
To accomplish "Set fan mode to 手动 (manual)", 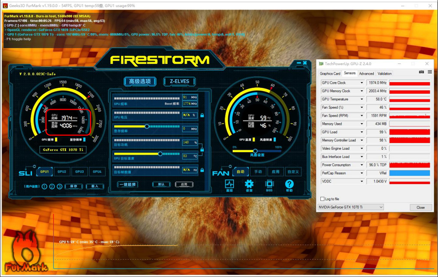I will point(258,172).
